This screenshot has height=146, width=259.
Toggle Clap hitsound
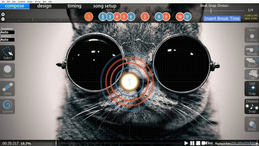click(252, 74)
